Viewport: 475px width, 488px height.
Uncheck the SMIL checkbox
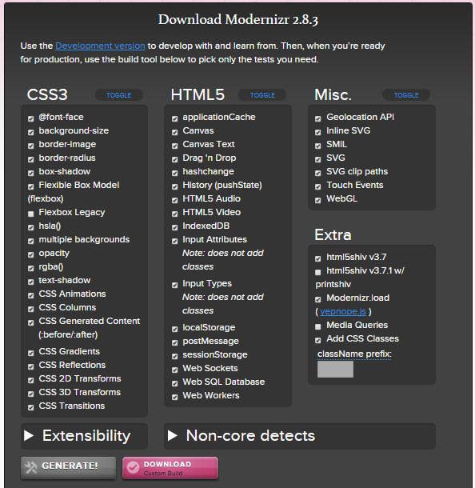[x=318, y=146]
